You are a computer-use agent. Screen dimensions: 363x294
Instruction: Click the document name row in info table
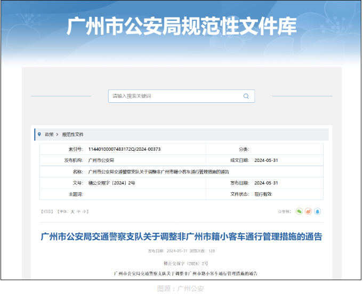(x=158, y=172)
